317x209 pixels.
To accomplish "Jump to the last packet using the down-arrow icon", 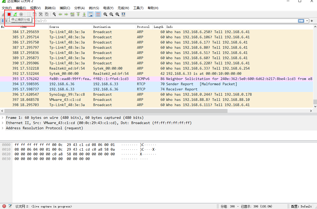I will pyautogui.click(x=84, y=14).
